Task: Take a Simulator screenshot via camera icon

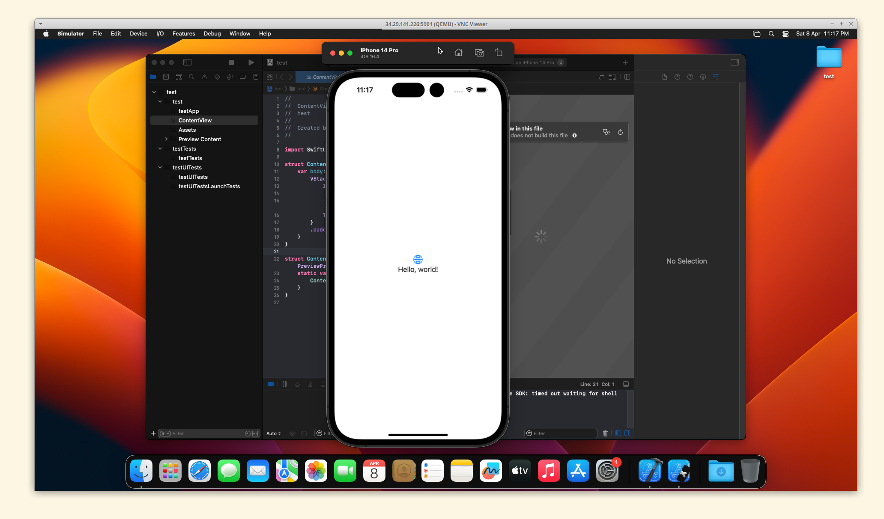Action: click(x=479, y=53)
